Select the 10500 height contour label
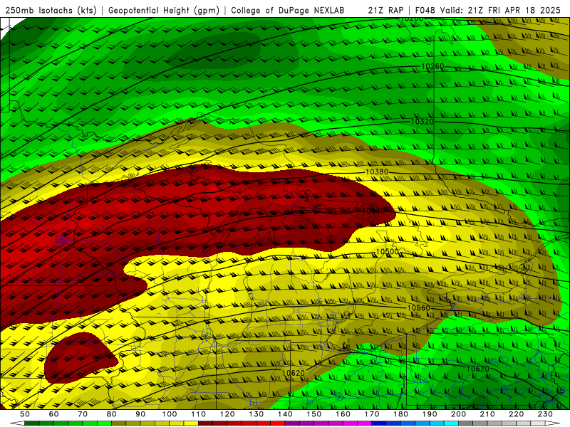570x427 pixels. [387, 252]
